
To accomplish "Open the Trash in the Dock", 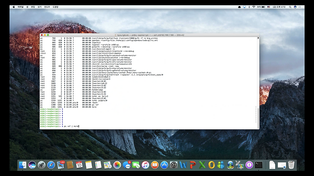I will (291, 165).
